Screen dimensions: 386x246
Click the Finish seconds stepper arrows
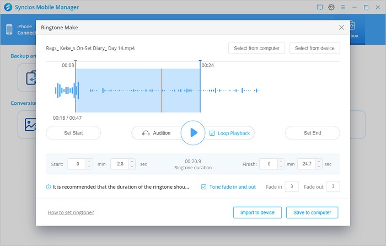click(x=319, y=164)
